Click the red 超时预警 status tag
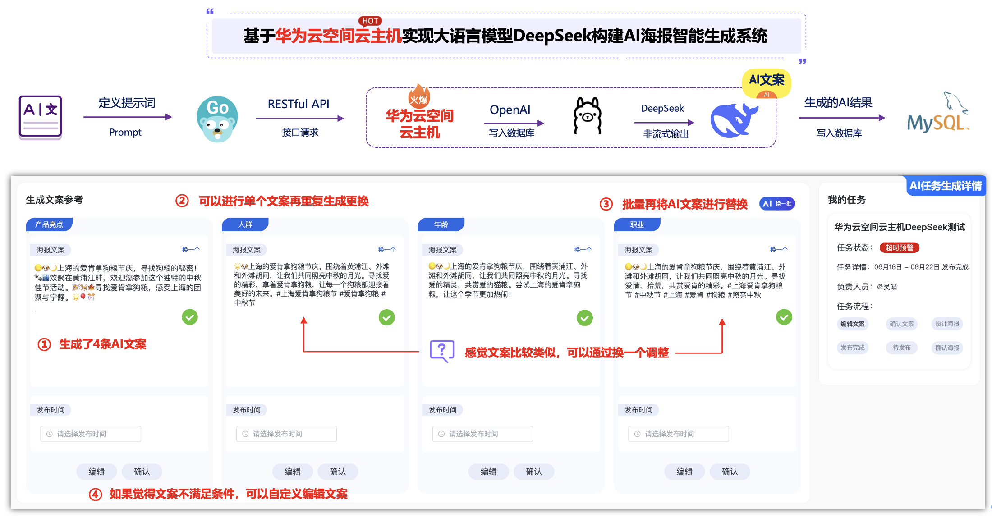The width and height of the screenshot is (992, 522). pos(899,247)
